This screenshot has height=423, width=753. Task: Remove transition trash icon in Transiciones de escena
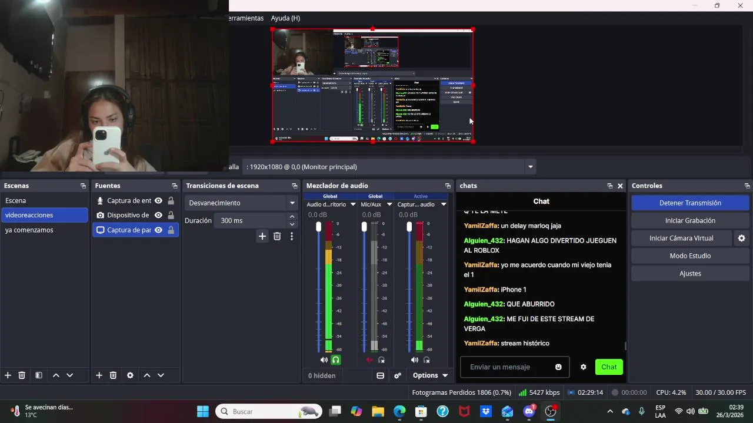coord(277,236)
